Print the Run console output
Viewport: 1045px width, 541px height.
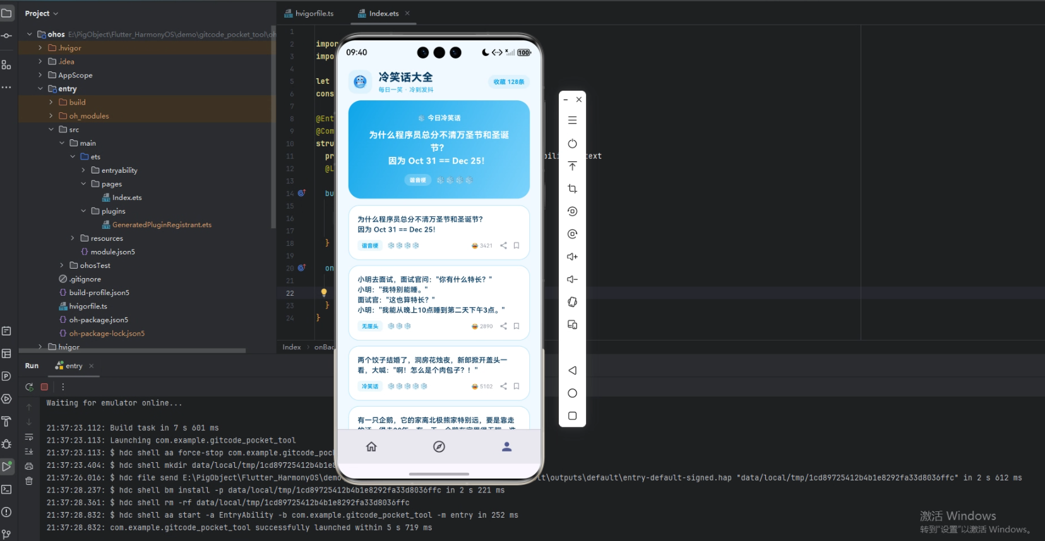coord(29,467)
